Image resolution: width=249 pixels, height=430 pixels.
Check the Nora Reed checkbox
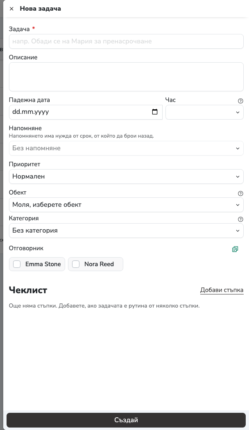pyautogui.click(x=76, y=264)
